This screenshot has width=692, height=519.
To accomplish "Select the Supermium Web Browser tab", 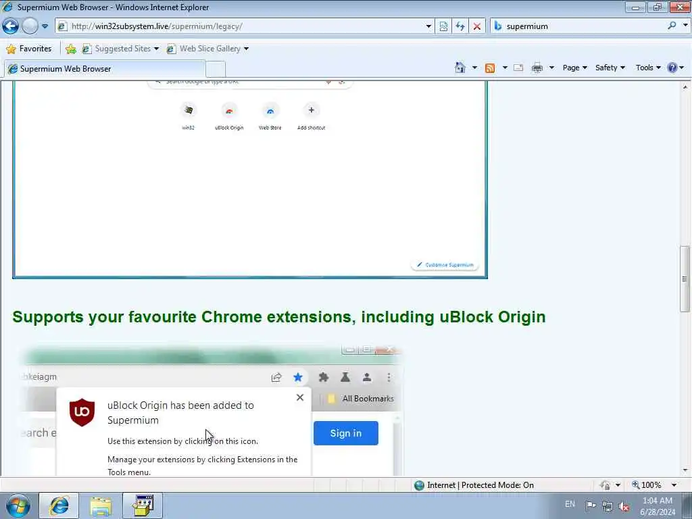I will click(105, 69).
